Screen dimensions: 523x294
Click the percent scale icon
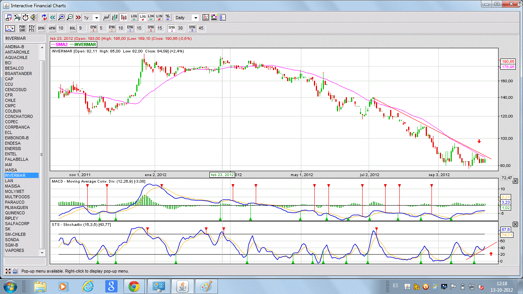(167, 18)
